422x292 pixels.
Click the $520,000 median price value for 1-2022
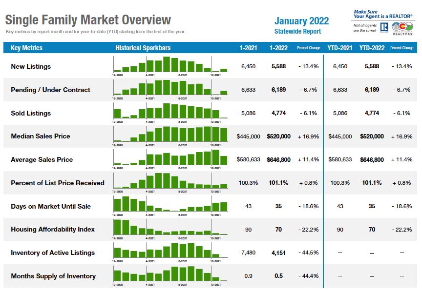click(278, 136)
